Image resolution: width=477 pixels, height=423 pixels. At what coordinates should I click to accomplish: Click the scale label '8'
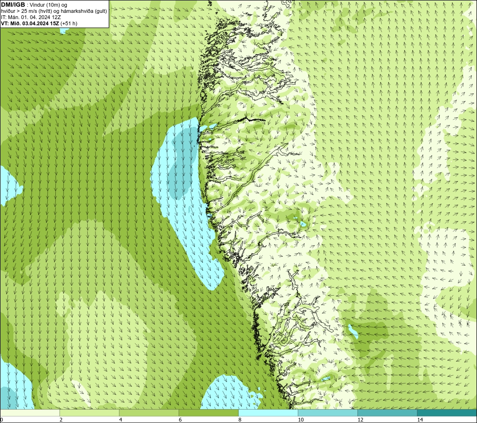[240, 420]
